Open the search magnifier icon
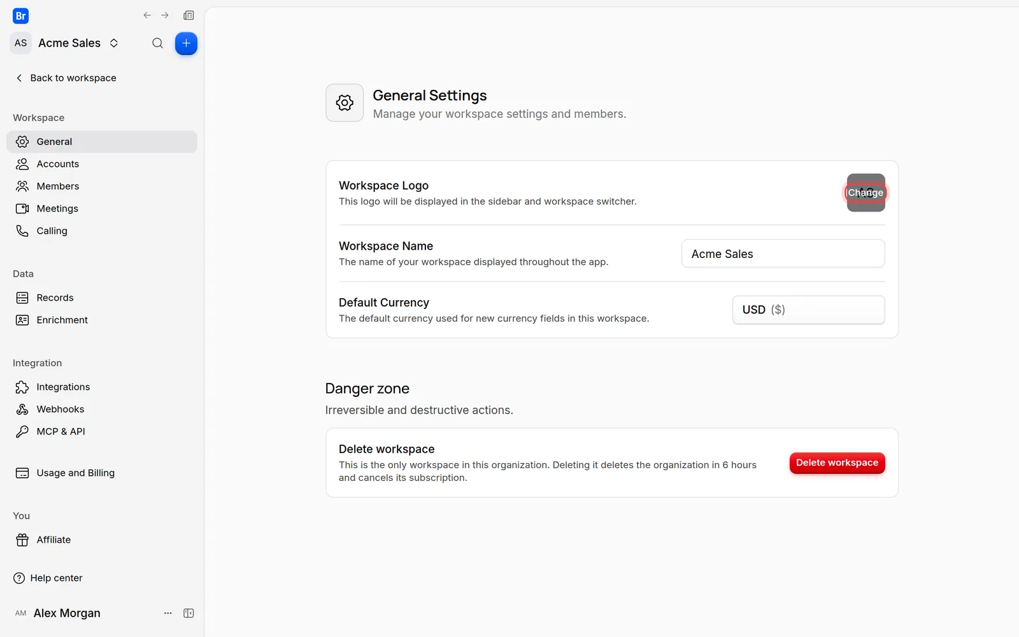The width and height of the screenshot is (1019, 637). 157,43
